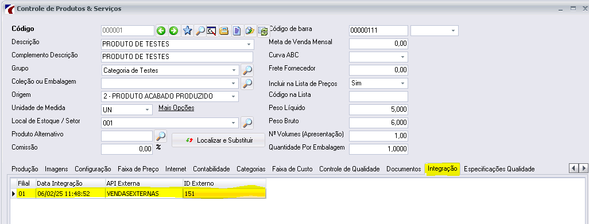Switch to the Internet tab
589x224 pixels.
click(176, 169)
